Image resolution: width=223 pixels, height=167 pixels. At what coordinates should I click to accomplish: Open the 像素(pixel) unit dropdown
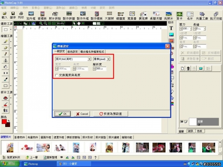(108, 59)
